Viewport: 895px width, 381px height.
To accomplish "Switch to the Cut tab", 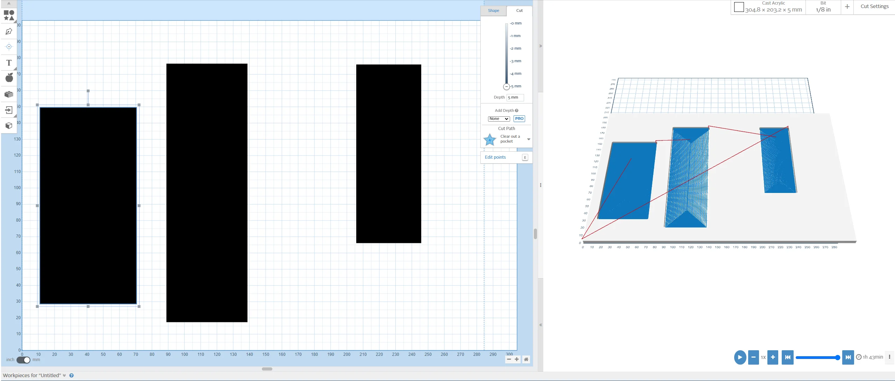I will (519, 10).
